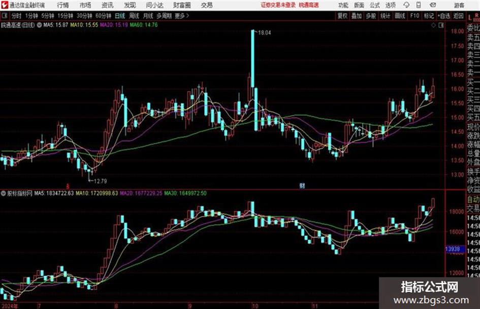The height and width of the screenshot is (309, 480).
Task: Open the 公式 menu
Action: coord(374,5)
